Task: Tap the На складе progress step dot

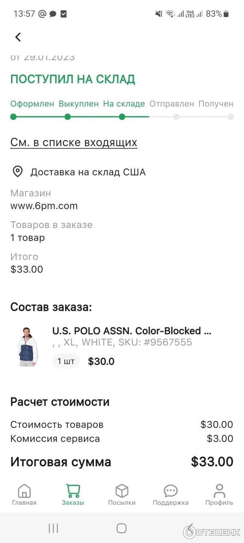Action: point(122,117)
